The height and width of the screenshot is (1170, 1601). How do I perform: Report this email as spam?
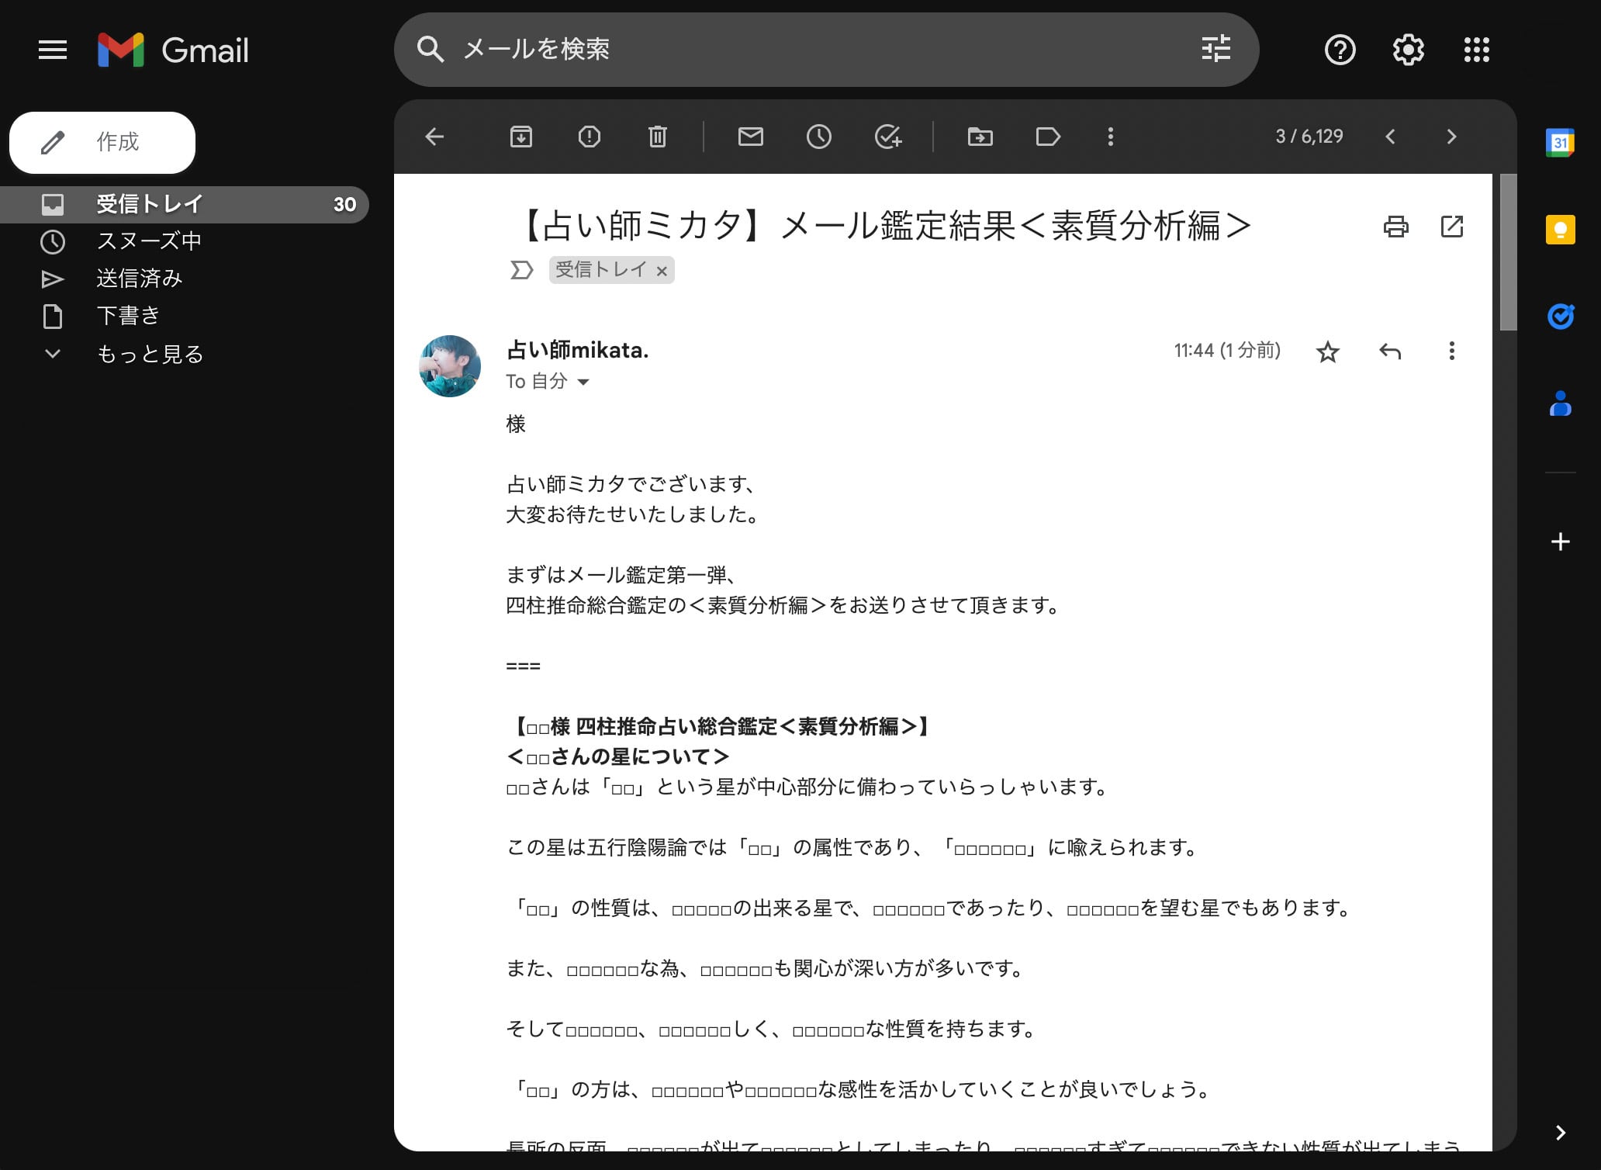coord(589,137)
